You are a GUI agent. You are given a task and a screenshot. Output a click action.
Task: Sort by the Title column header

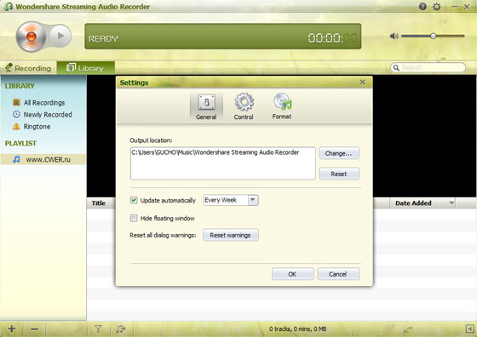tap(99, 203)
